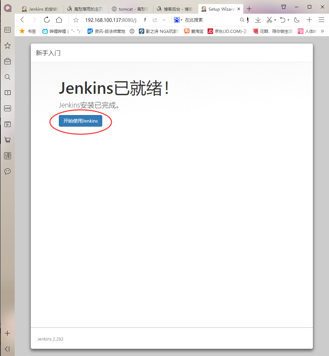Expand more bookmarks chevron

(x=323, y=31)
